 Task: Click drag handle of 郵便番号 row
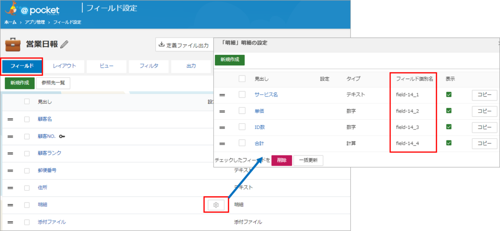10,171
